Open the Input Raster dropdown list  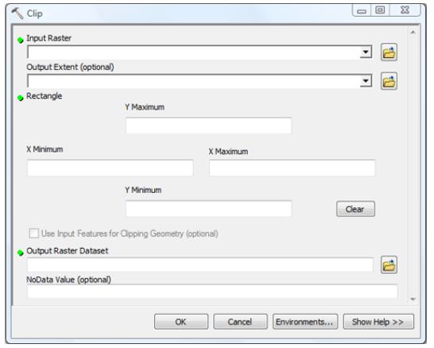[366, 52]
